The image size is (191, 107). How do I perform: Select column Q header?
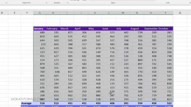[180, 13]
